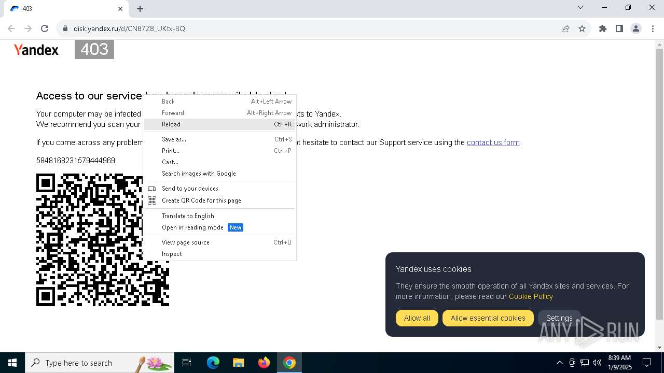Select Print... in context menu

219,151
